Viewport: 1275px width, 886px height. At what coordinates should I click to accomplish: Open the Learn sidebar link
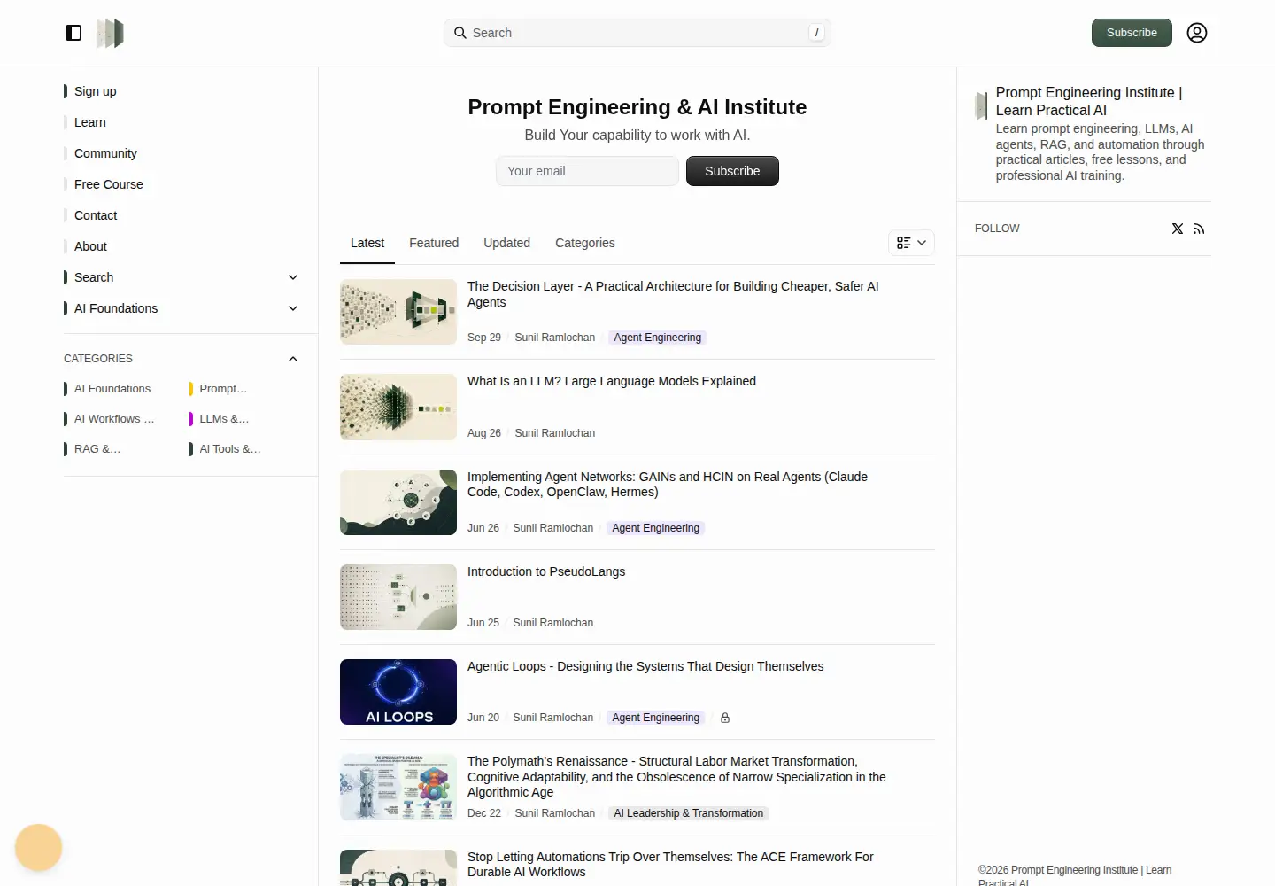click(x=90, y=122)
